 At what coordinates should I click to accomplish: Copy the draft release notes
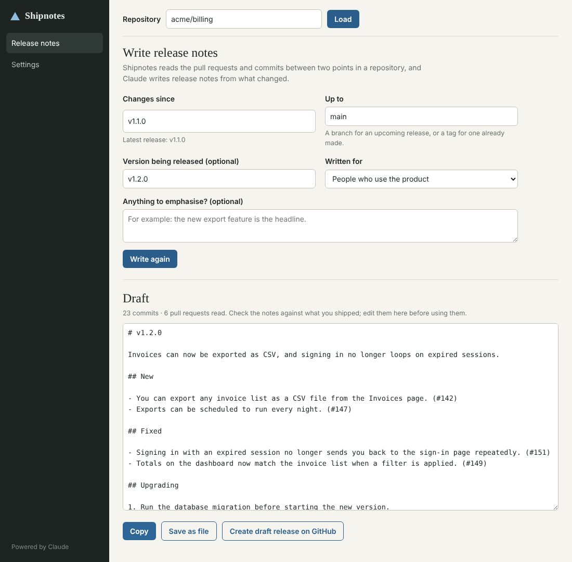(139, 531)
